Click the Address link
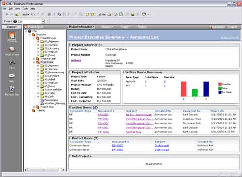 click(76, 61)
